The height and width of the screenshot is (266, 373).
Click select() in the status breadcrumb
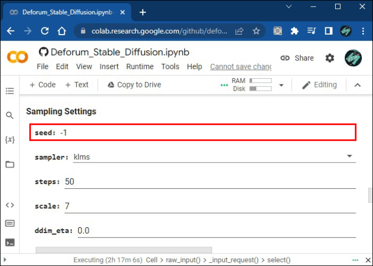pyautogui.click(x=279, y=260)
